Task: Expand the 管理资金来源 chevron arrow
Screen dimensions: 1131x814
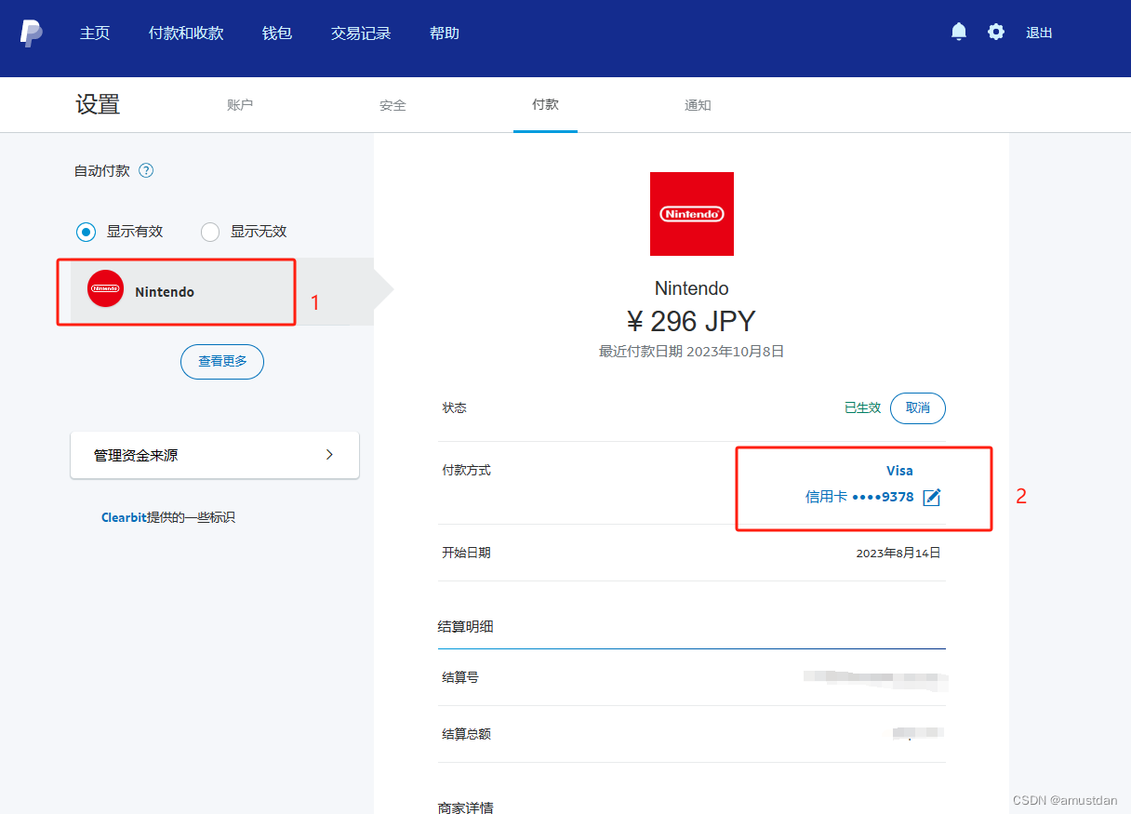Action: click(x=329, y=455)
